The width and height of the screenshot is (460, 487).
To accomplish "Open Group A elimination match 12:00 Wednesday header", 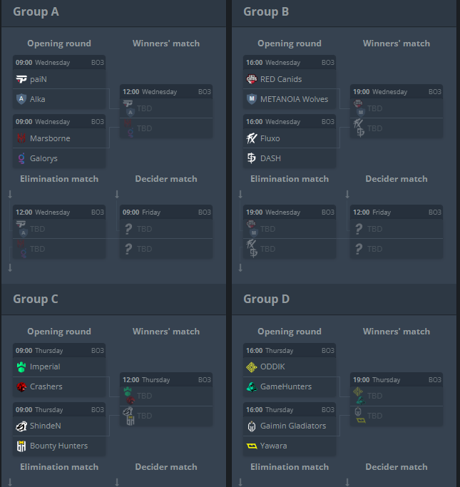I will (x=59, y=212).
